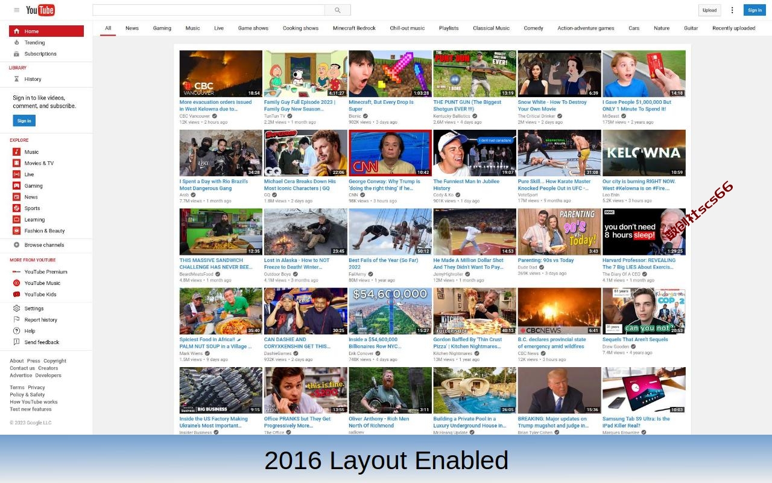Image resolution: width=772 pixels, height=483 pixels.
Task: Open the three-dot options menu in header
Action: [732, 10]
